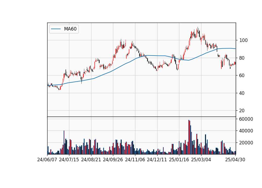This screenshot has height=188, width=262.
Task: Click the MA60 legend label
Action: pos(70,29)
